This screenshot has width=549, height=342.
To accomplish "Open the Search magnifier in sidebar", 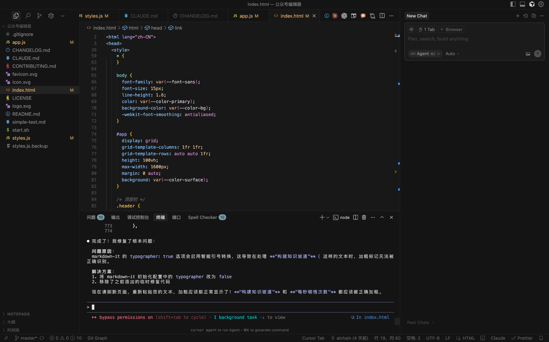I will [28, 16].
